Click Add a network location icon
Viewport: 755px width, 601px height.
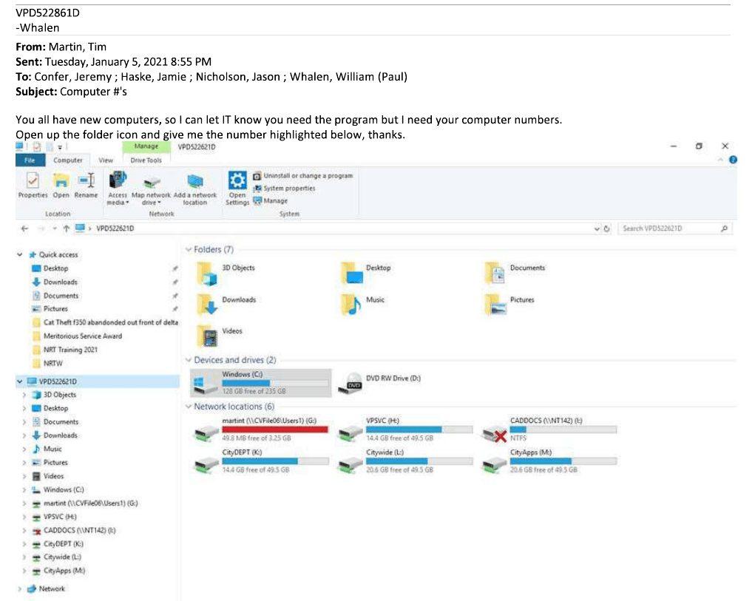195,182
